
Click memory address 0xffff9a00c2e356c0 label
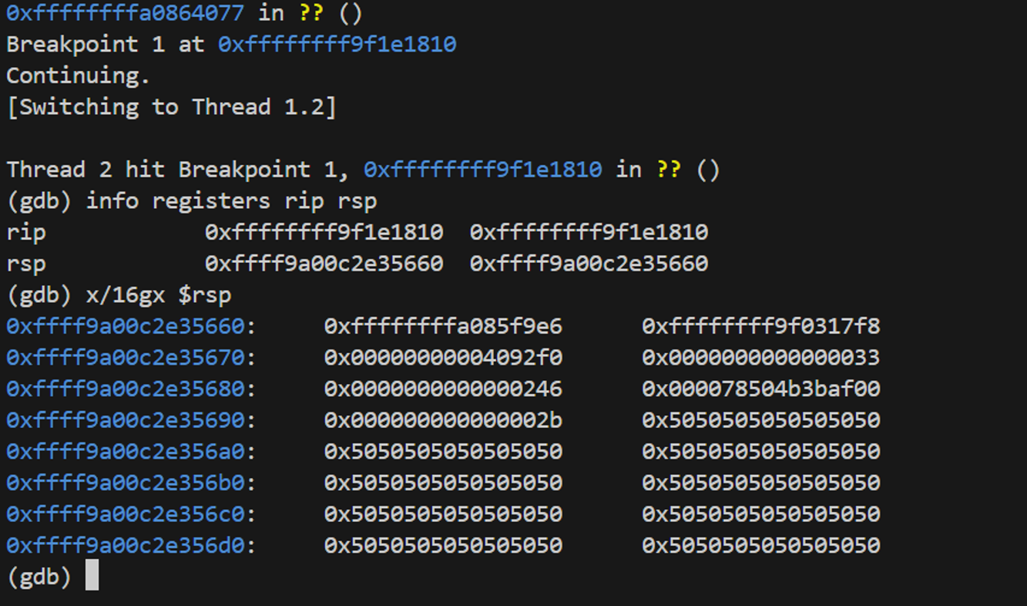pyautogui.click(x=126, y=513)
